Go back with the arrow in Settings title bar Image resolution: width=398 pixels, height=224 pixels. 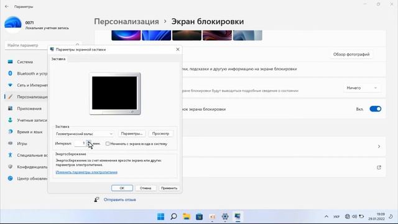pyautogui.click(x=7, y=7)
